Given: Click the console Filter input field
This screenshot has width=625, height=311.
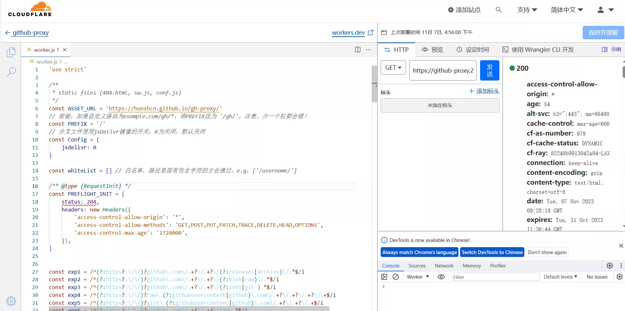Looking at the screenshot, I should (x=495, y=277).
